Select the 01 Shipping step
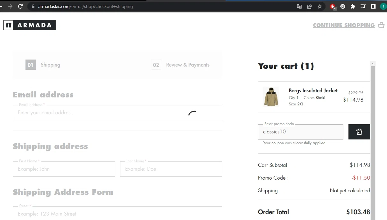 click(43, 65)
